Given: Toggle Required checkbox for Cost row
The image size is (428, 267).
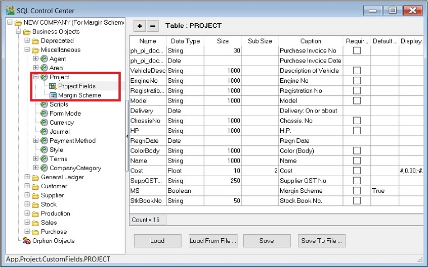Looking at the screenshot, I should 357,171.
